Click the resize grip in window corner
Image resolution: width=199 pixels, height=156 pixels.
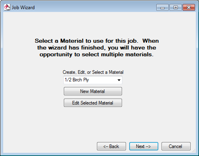click(x=194, y=150)
